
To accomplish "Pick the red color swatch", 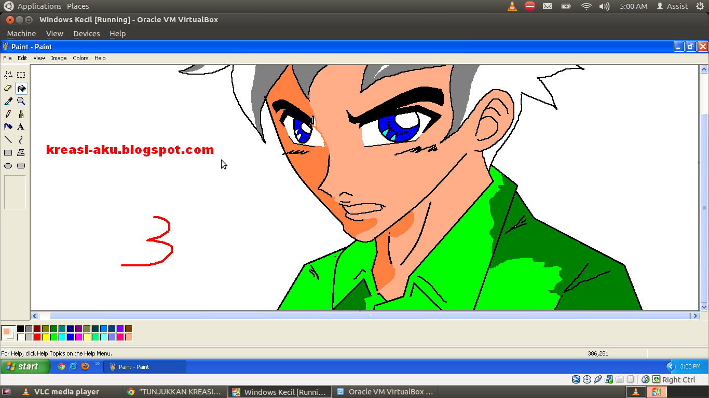I will [37, 337].
